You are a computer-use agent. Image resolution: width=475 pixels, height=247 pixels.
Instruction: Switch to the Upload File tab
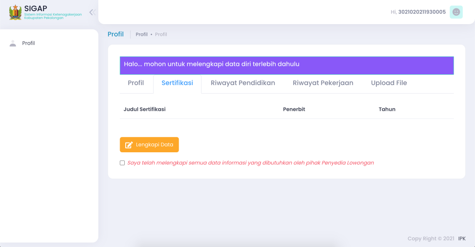point(389,83)
